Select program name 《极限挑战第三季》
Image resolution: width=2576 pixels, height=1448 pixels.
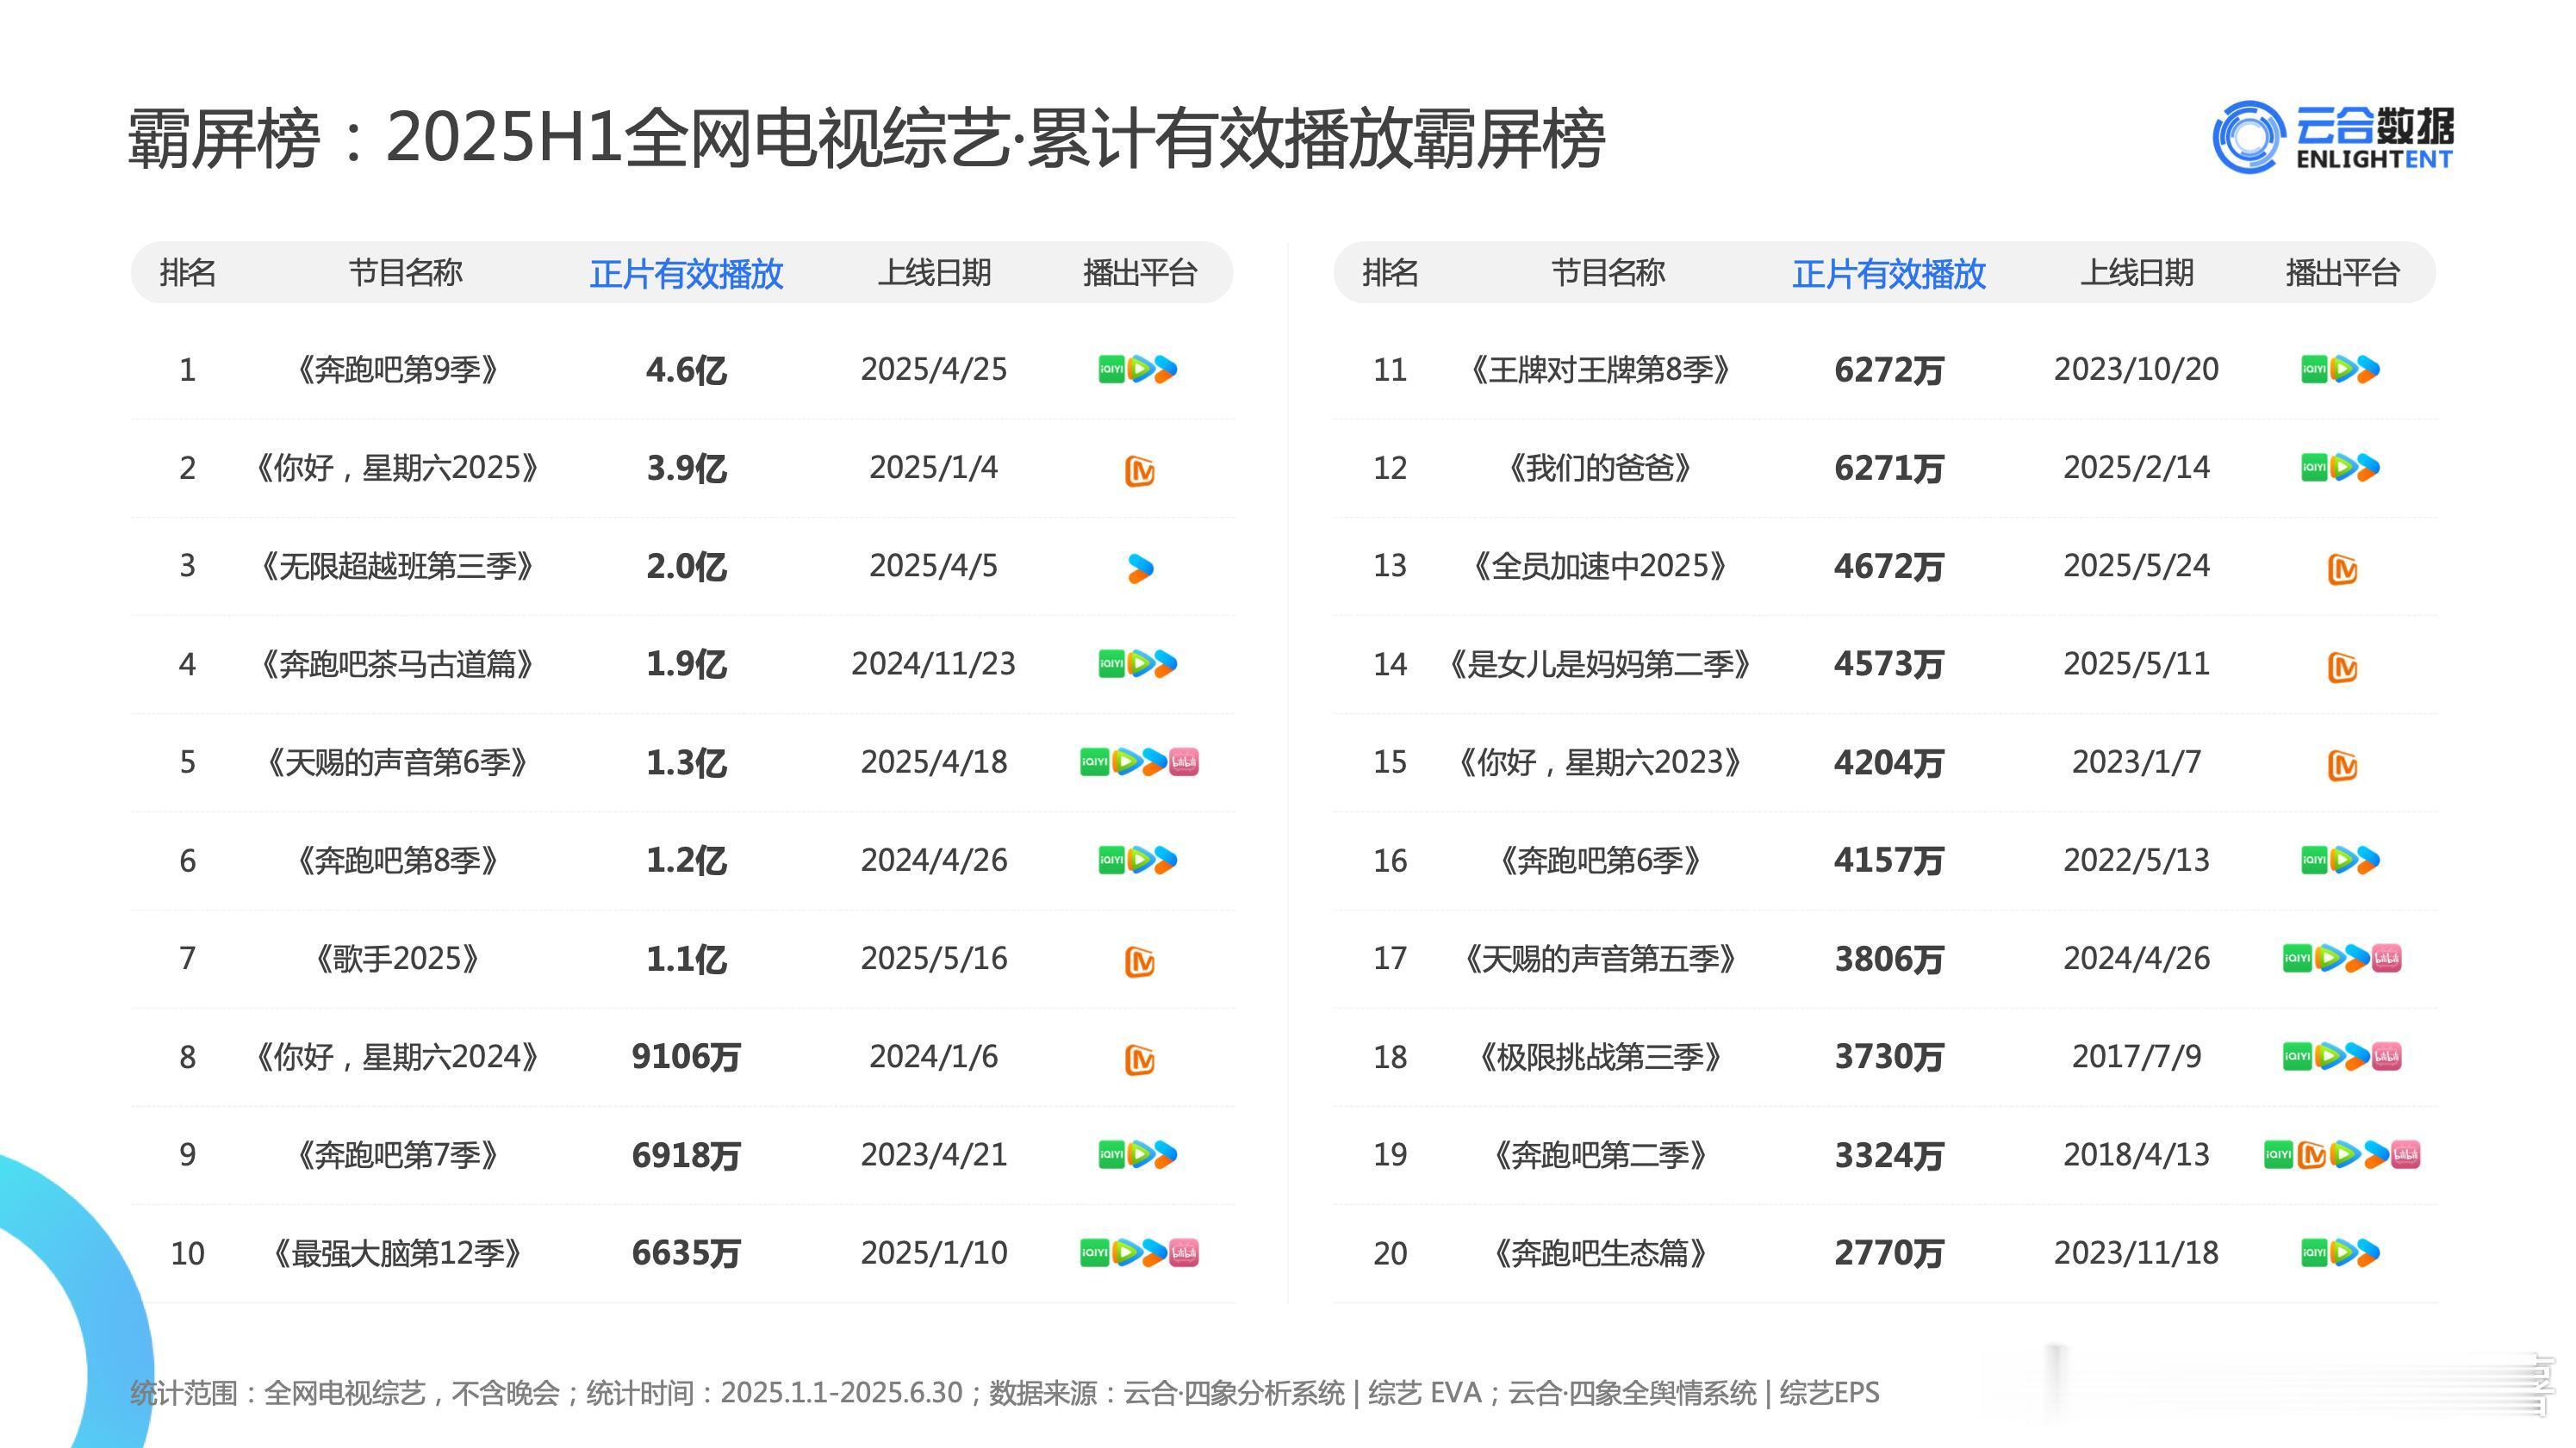click(1600, 1057)
